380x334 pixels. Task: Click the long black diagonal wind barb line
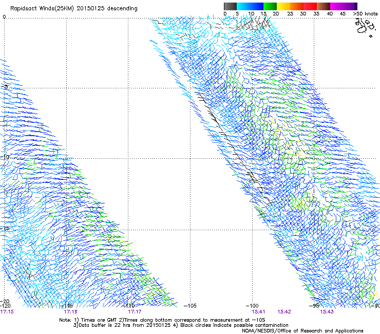(x=234, y=147)
